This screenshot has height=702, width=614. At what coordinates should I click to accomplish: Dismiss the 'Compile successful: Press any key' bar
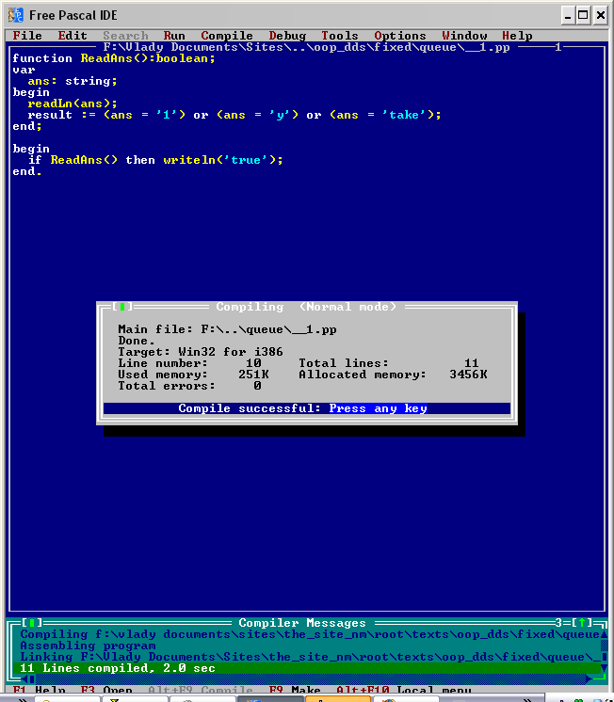306,408
